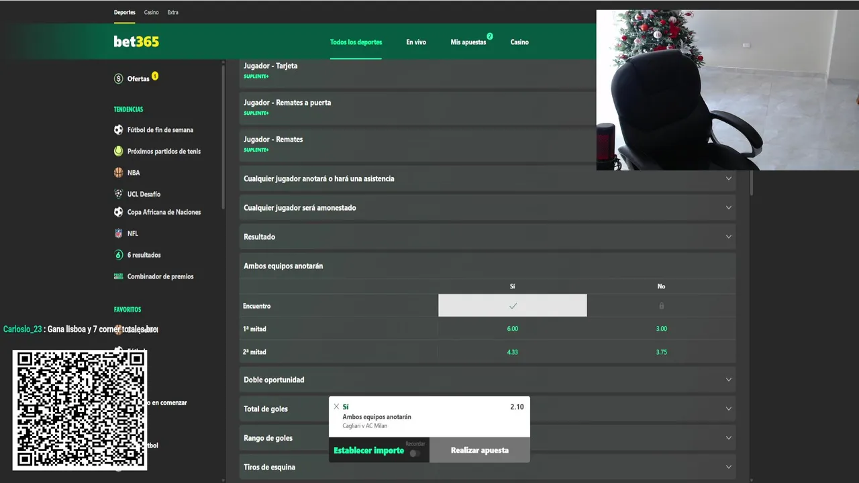Expand the Total de goles chevron

[x=729, y=409]
